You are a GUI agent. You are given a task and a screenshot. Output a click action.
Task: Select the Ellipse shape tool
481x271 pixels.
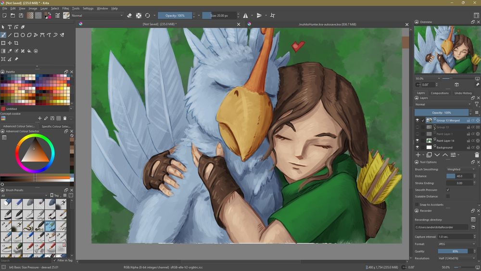[x=23, y=35]
